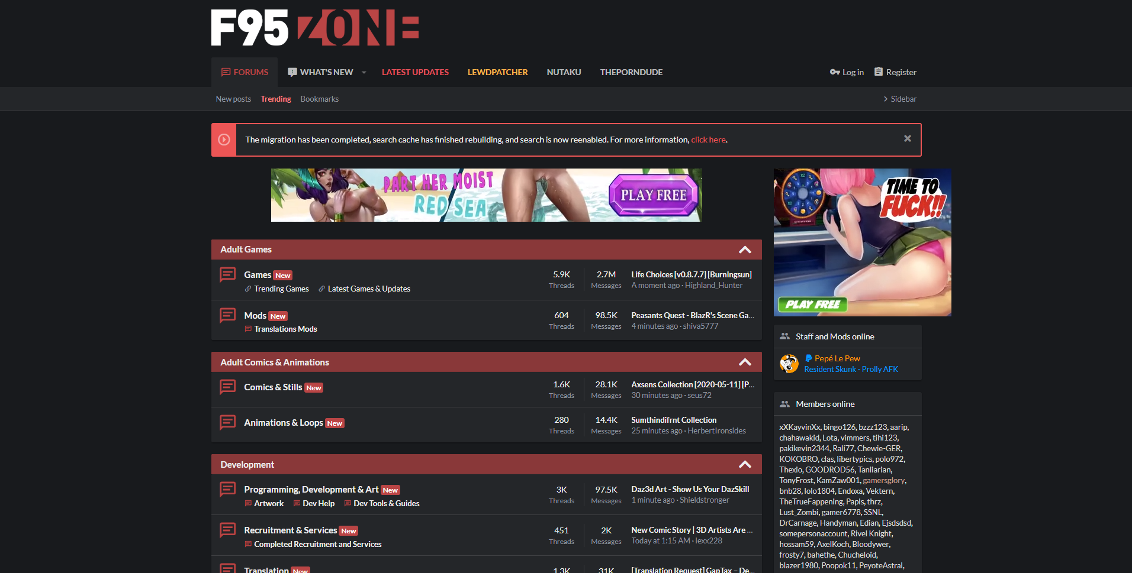Open Life Choices latest thread
This screenshot has width=1132, height=573.
[x=692, y=274]
